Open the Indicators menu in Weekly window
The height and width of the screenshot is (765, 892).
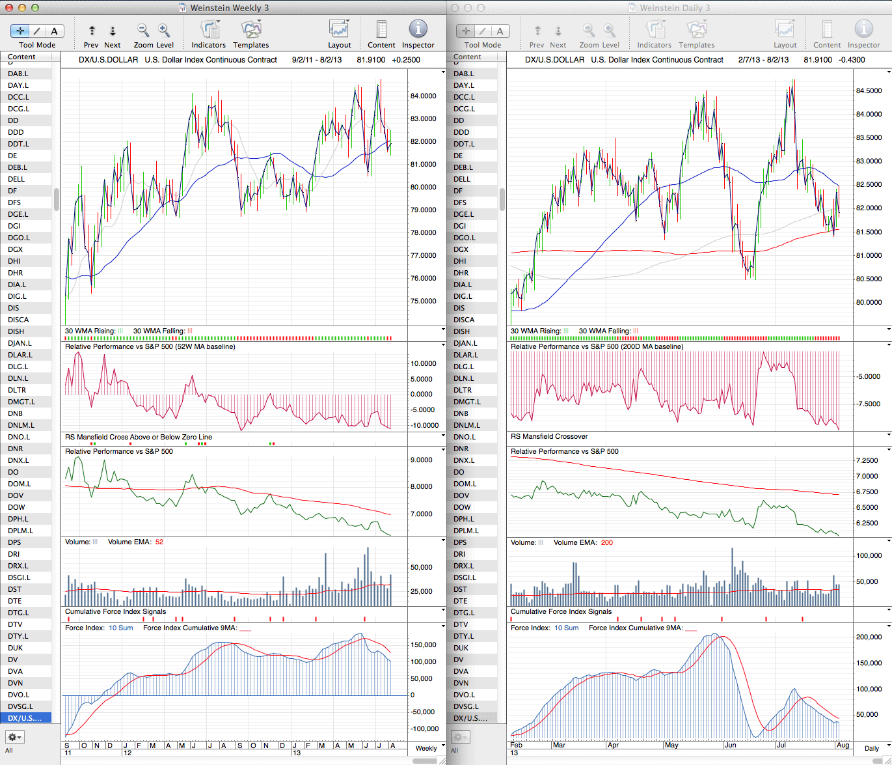click(209, 31)
